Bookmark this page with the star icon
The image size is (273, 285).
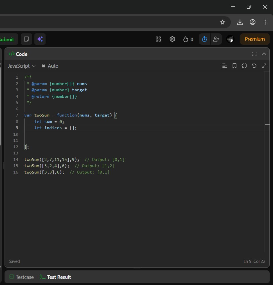tap(222, 22)
